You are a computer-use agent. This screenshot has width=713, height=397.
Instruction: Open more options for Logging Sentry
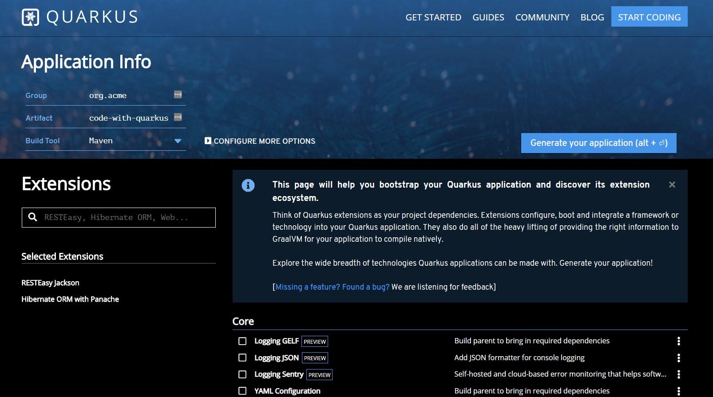(678, 374)
